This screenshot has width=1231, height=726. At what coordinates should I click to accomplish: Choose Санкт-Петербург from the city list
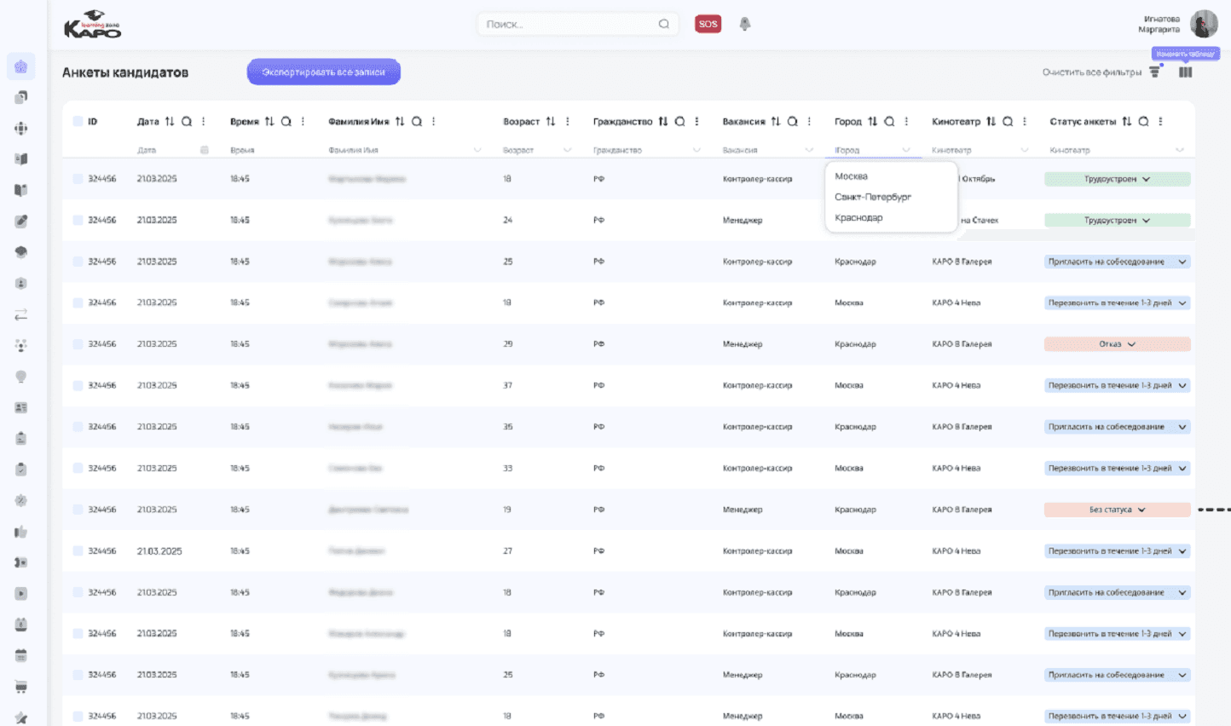(872, 197)
